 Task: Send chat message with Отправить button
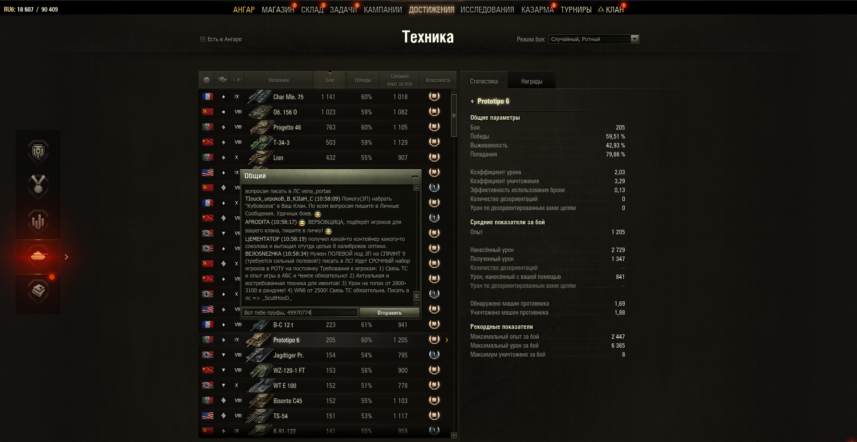[389, 312]
